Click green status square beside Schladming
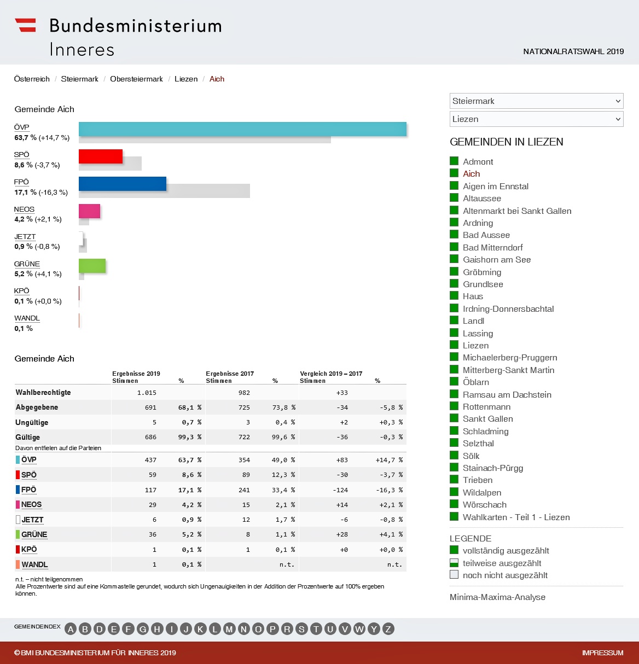Image resolution: width=639 pixels, height=664 pixels. (x=454, y=431)
